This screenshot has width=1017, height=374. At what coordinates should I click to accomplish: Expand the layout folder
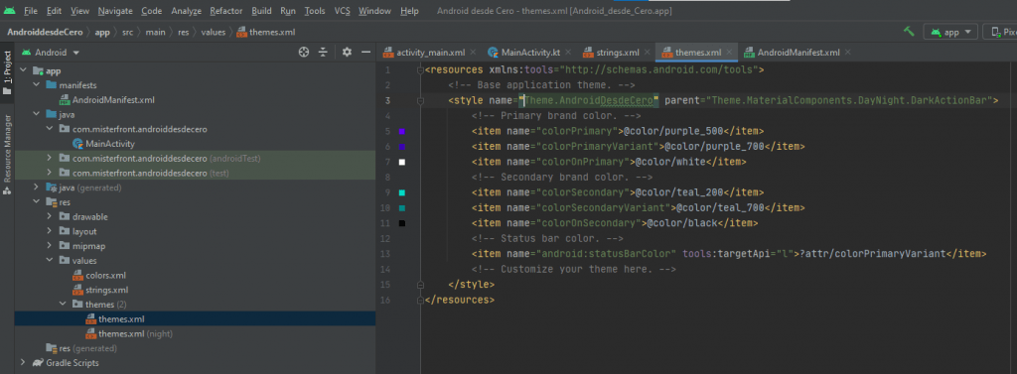point(50,231)
